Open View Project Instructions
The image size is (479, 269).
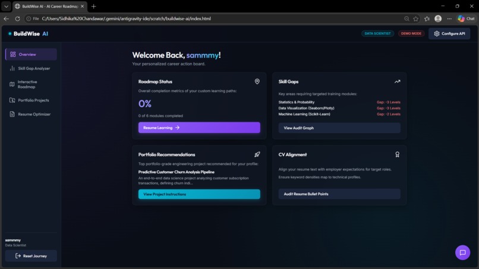(x=199, y=194)
